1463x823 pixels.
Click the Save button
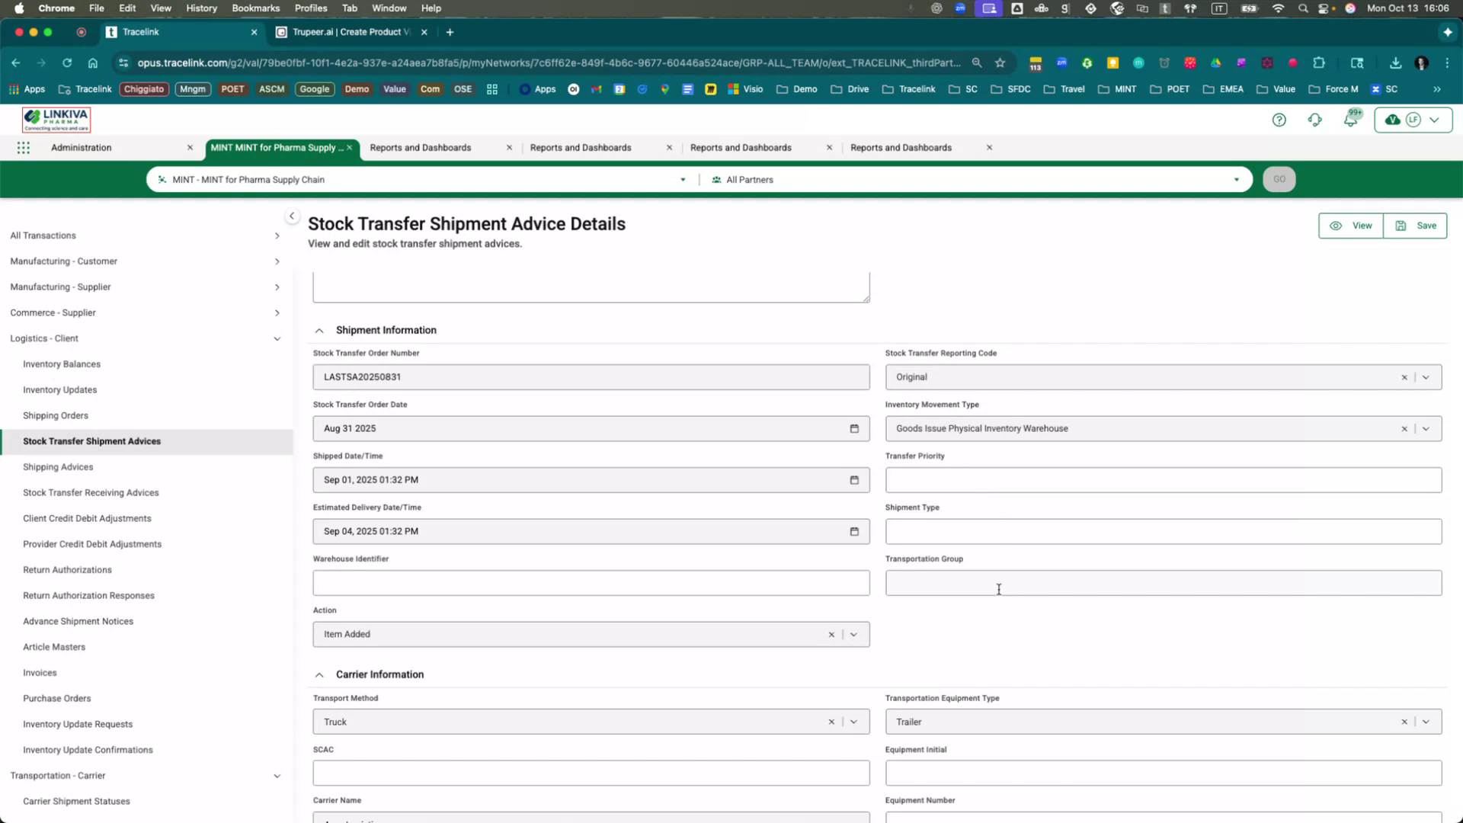pyautogui.click(x=1414, y=226)
